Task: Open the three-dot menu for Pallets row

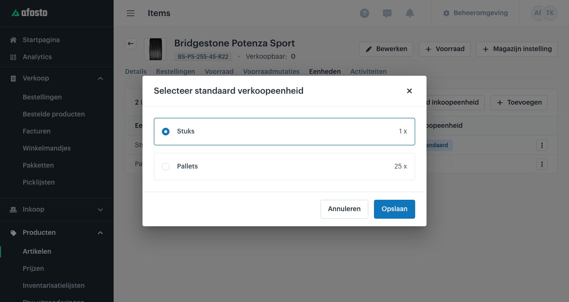Action: [542, 164]
